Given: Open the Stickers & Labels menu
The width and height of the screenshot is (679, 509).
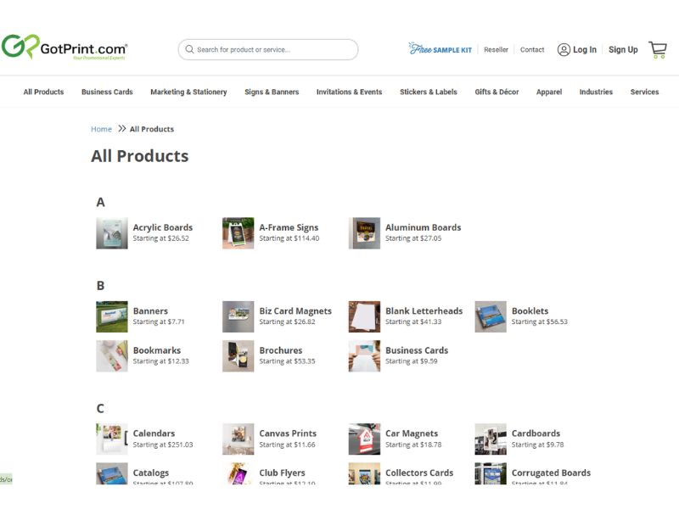Looking at the screenshot, I should click(x=428, y=92).
